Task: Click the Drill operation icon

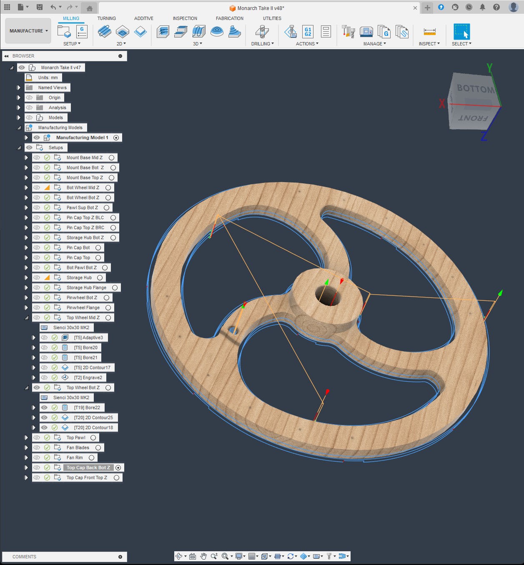Action: click(x=262, y=32)
